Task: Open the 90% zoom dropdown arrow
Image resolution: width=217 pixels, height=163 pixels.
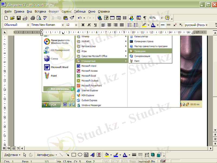Action: click(x=162, y=18)
